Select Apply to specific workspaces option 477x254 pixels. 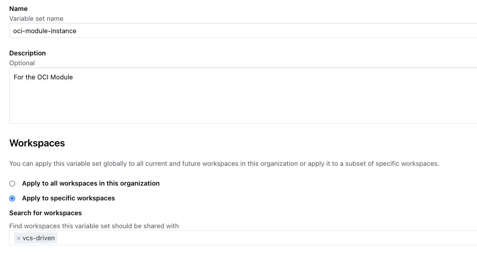click(x=12, y=198)
